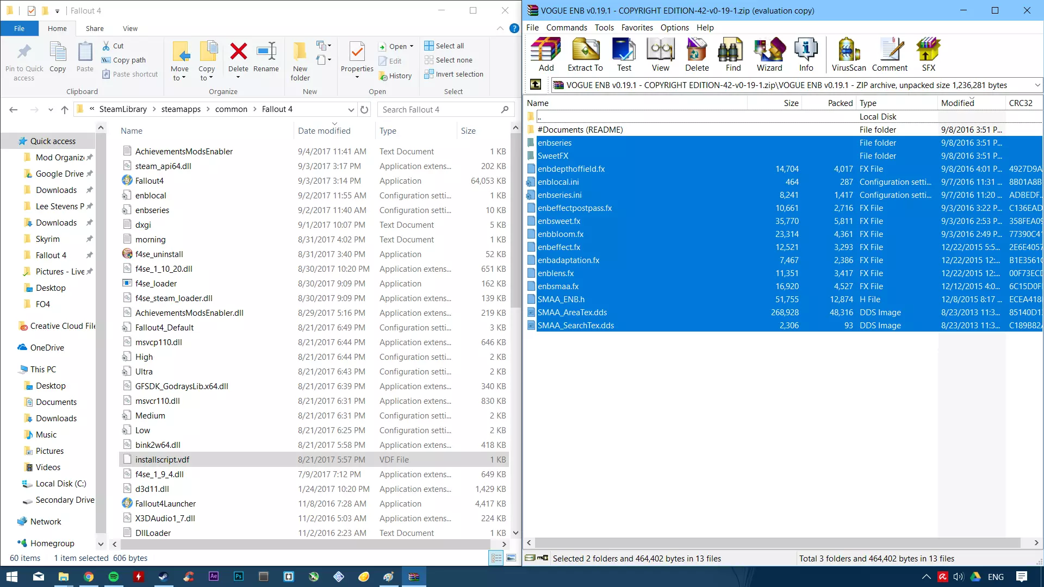Click WinRAR Test archive icon
This screenshot has width=1044, height=587.
(x=624, y=54)
